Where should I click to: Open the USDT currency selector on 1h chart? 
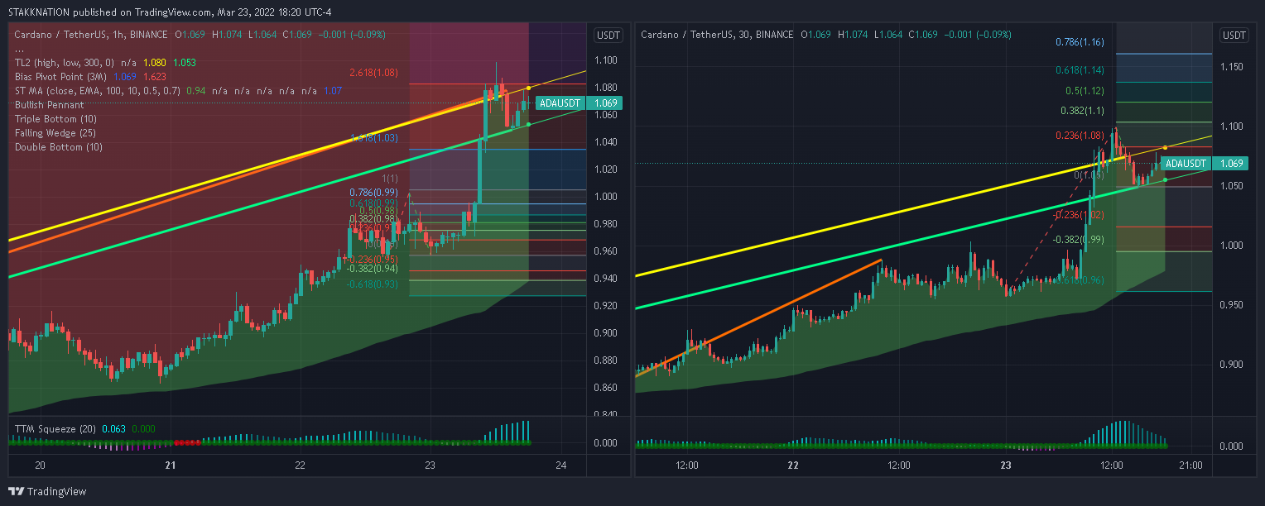coord(608,35)
